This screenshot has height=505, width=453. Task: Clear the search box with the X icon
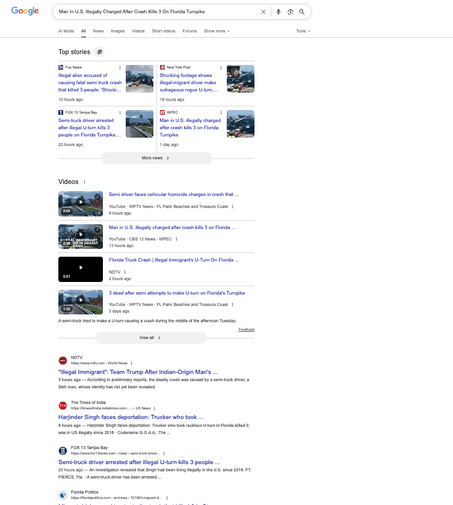pyautogui.click(x=263, y=12)
